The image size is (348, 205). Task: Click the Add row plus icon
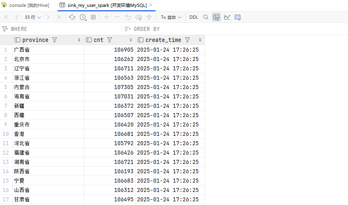pos(107,17)
